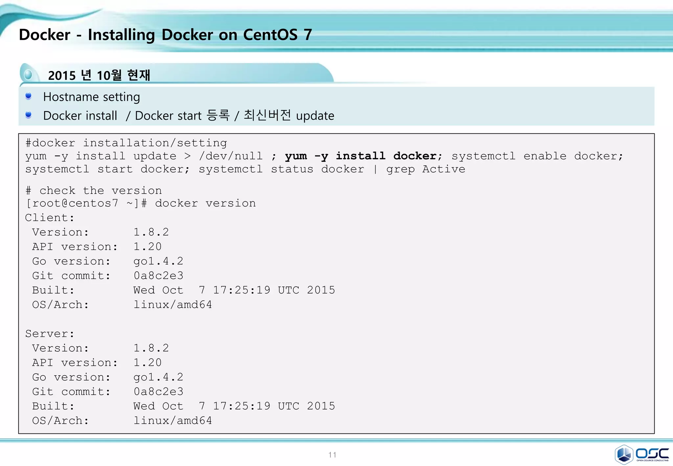Click 'systemctl status docker | grep Active'
The height and width of the screenshot is (466, 673).
(x=332, y=169)
